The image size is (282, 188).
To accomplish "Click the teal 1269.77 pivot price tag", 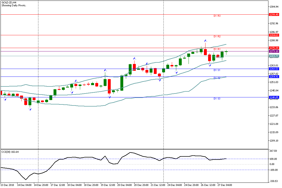I will click(x=274, y=56).
